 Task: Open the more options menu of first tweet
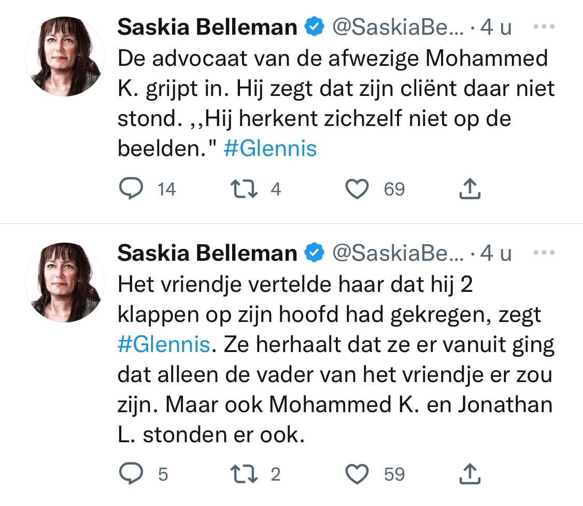(x=544, y=26)
